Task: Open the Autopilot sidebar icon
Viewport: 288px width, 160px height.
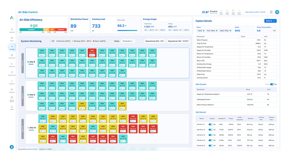Action: tap(12, 29)
